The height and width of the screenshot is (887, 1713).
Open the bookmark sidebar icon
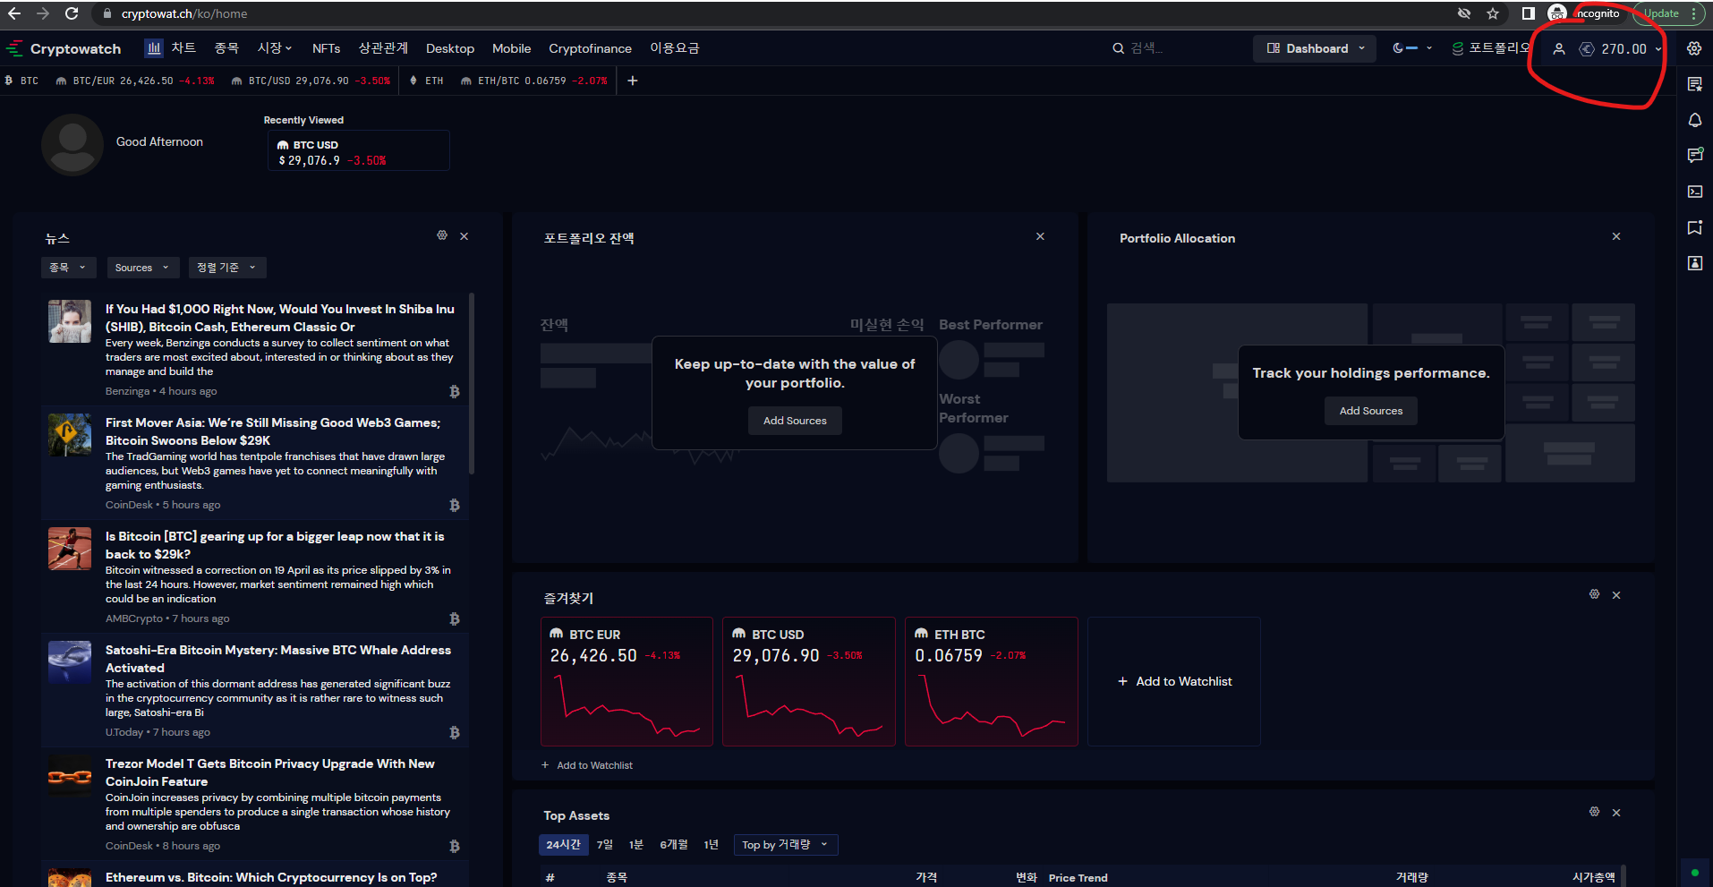(1694, 227)
